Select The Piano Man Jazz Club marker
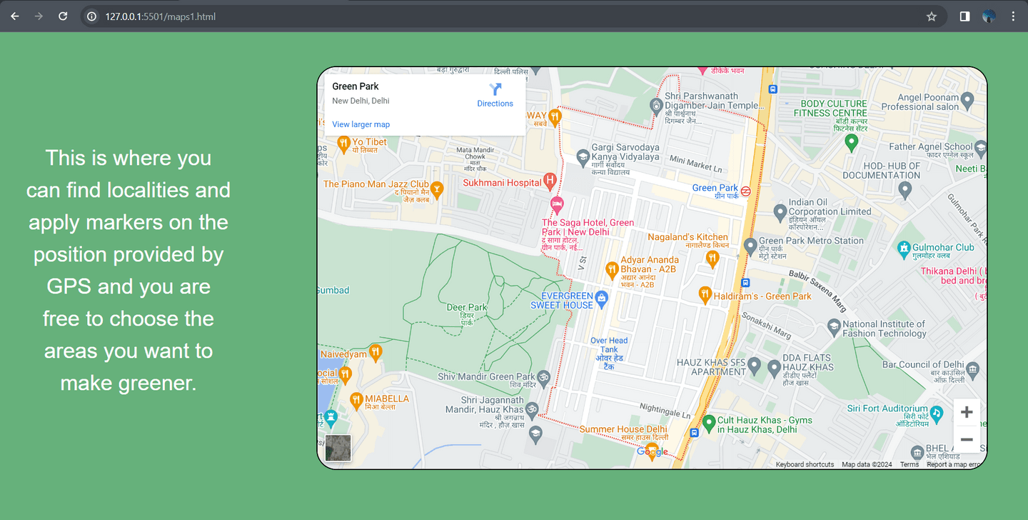The height and width of the screenshot is (520, 1028). (x=436, y=189)
